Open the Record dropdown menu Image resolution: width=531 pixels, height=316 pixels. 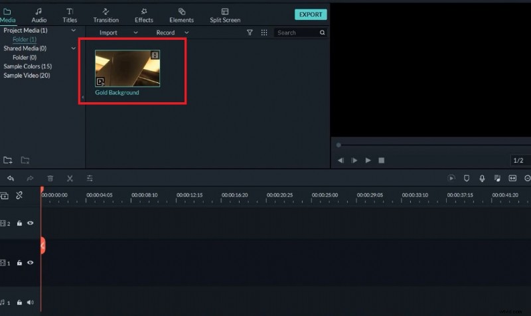[x=173, y=33]
